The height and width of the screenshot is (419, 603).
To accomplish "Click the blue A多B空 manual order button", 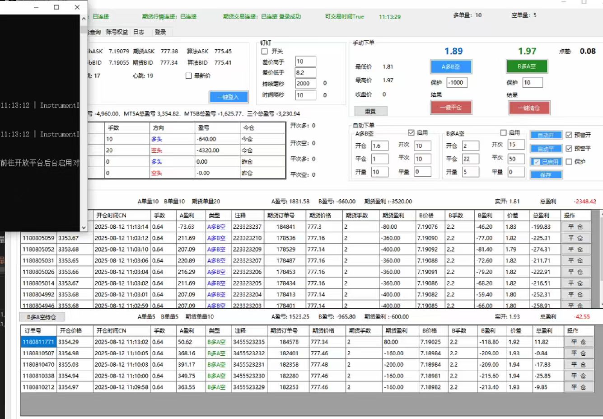I will (450, 67).
